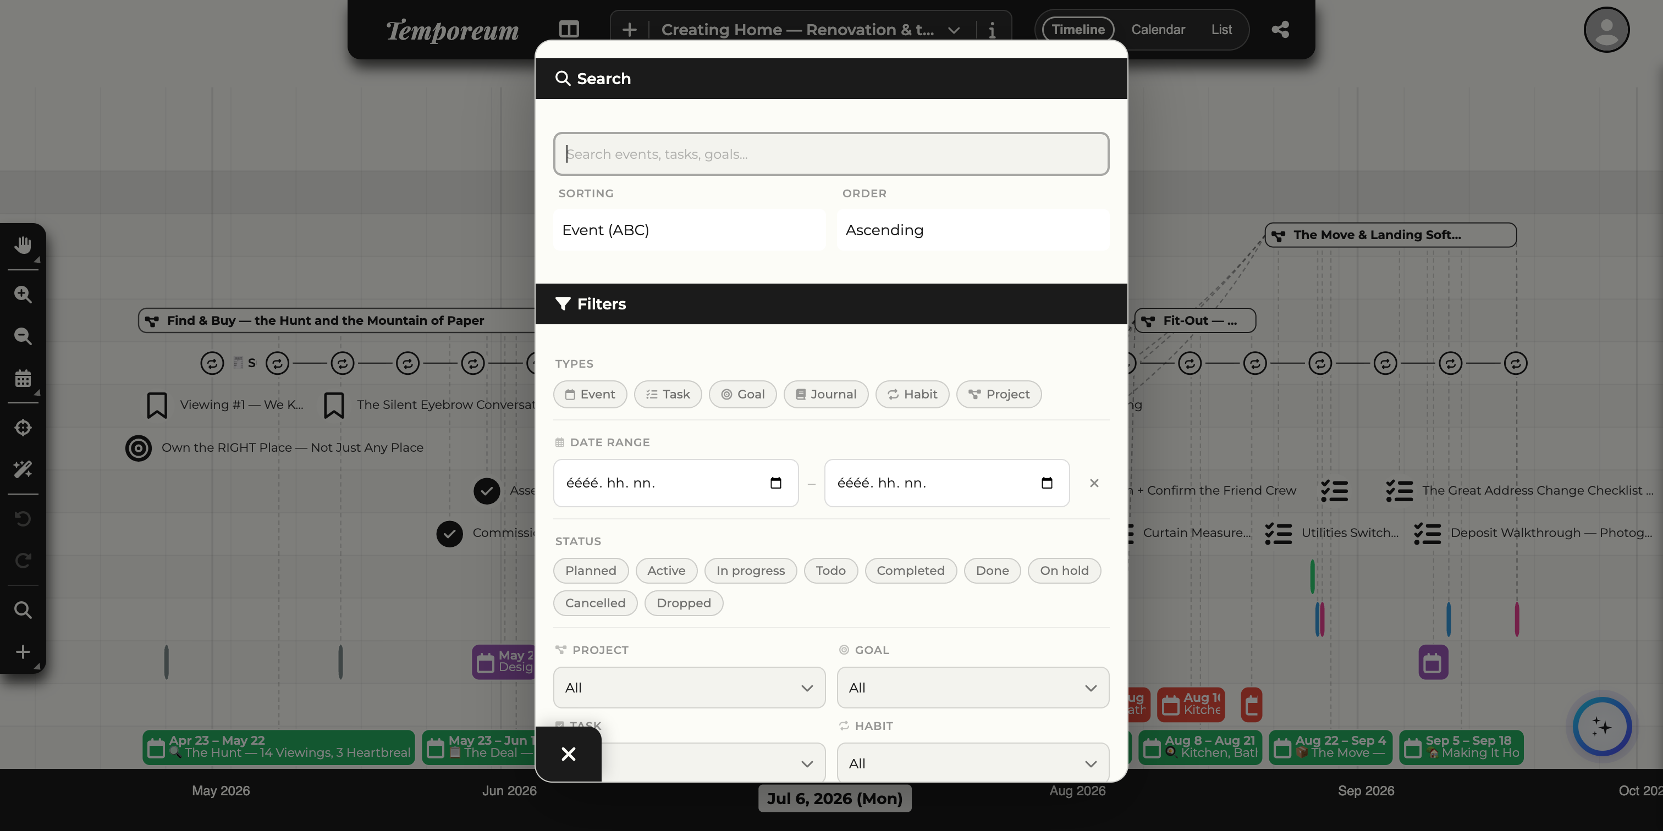Click the end date range field
This screenshot has width=1663, height=831.
pos(946,483)
